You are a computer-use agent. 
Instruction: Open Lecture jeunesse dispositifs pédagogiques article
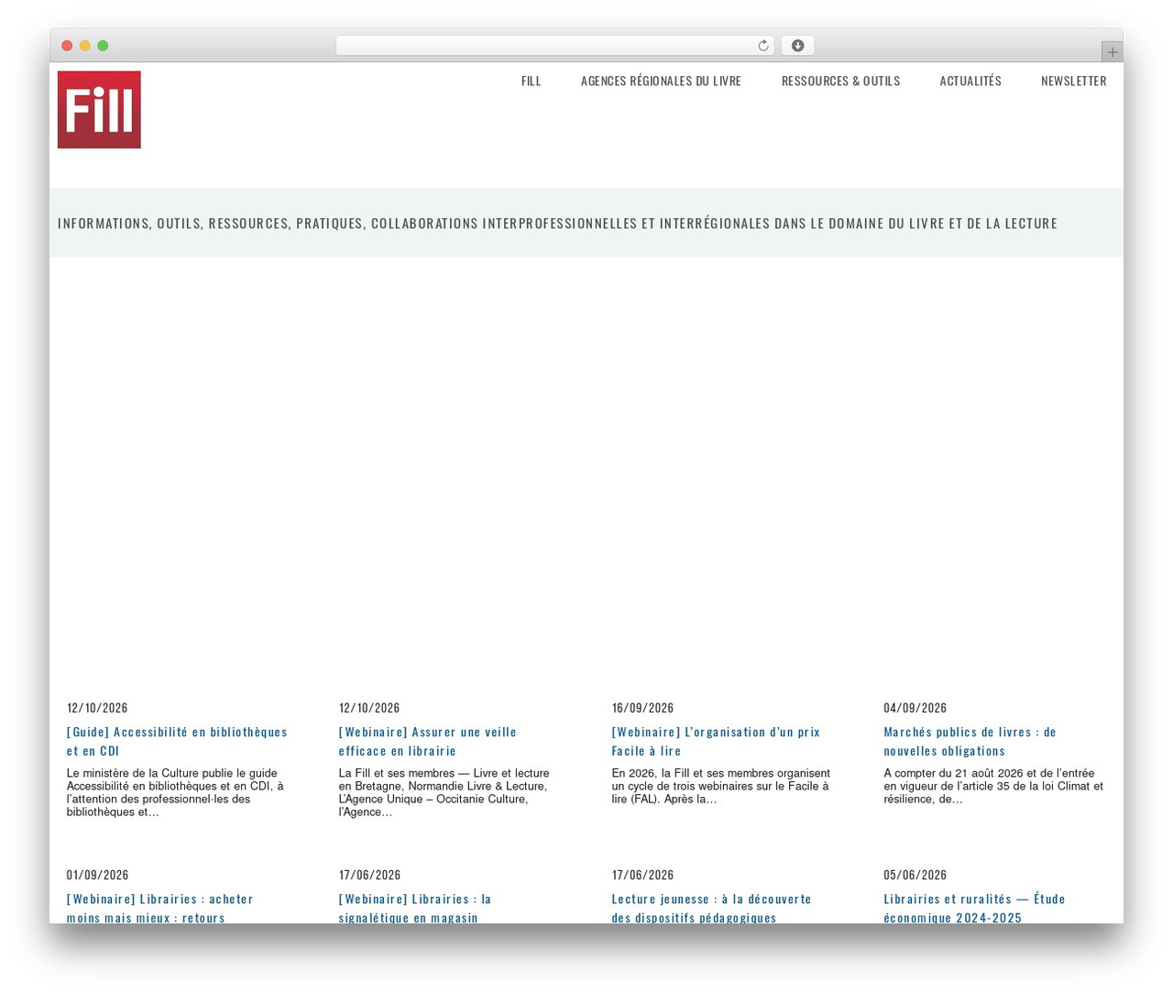[711, 908]
